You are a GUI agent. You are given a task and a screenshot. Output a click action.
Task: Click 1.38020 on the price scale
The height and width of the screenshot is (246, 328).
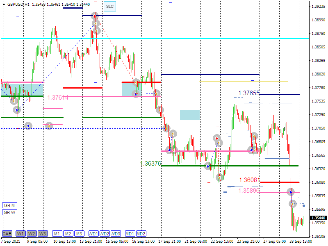319,74
